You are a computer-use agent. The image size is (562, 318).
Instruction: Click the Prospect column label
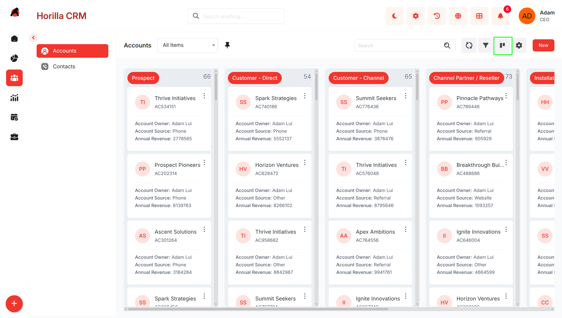click(x=143, y=78)
